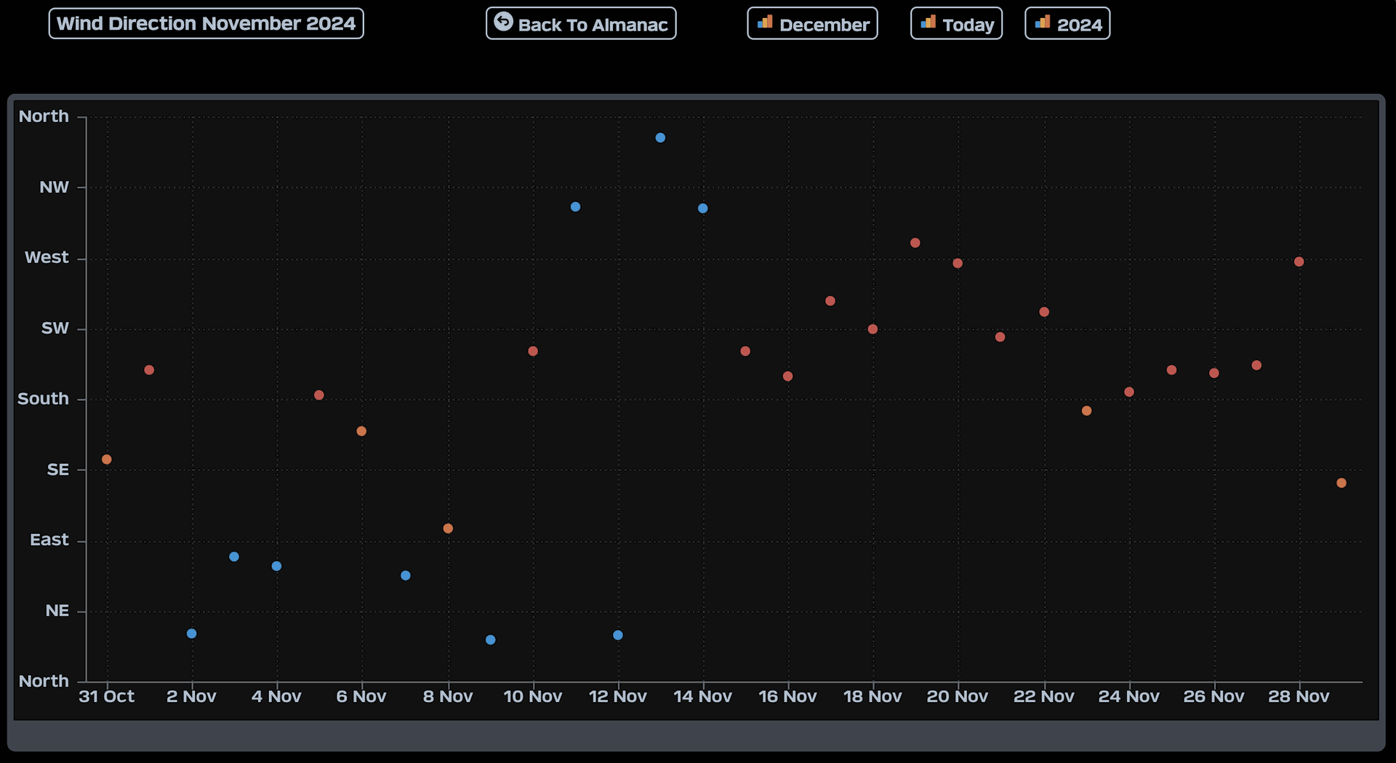Click the blue 12 Nov point below NE

click(618, 635)
